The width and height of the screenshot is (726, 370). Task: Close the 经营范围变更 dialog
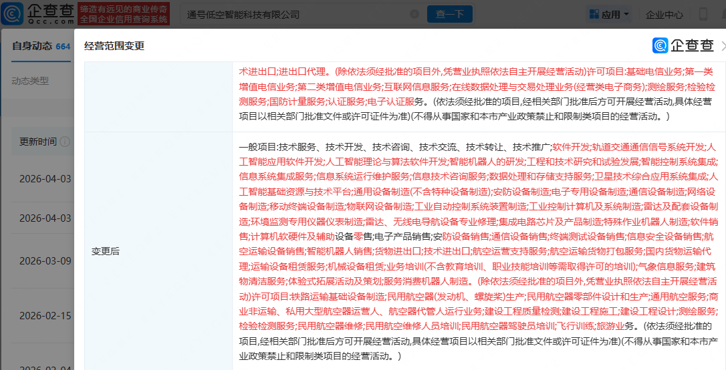pyautogui.click(x=723, y=45)
